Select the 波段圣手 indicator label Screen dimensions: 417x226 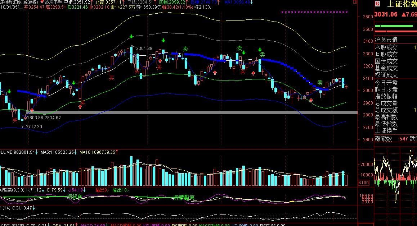pos(53,2)
